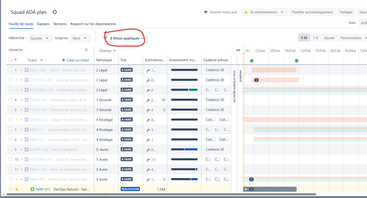
Task: Open ticket link NMP-417
Action: [43, 189]
